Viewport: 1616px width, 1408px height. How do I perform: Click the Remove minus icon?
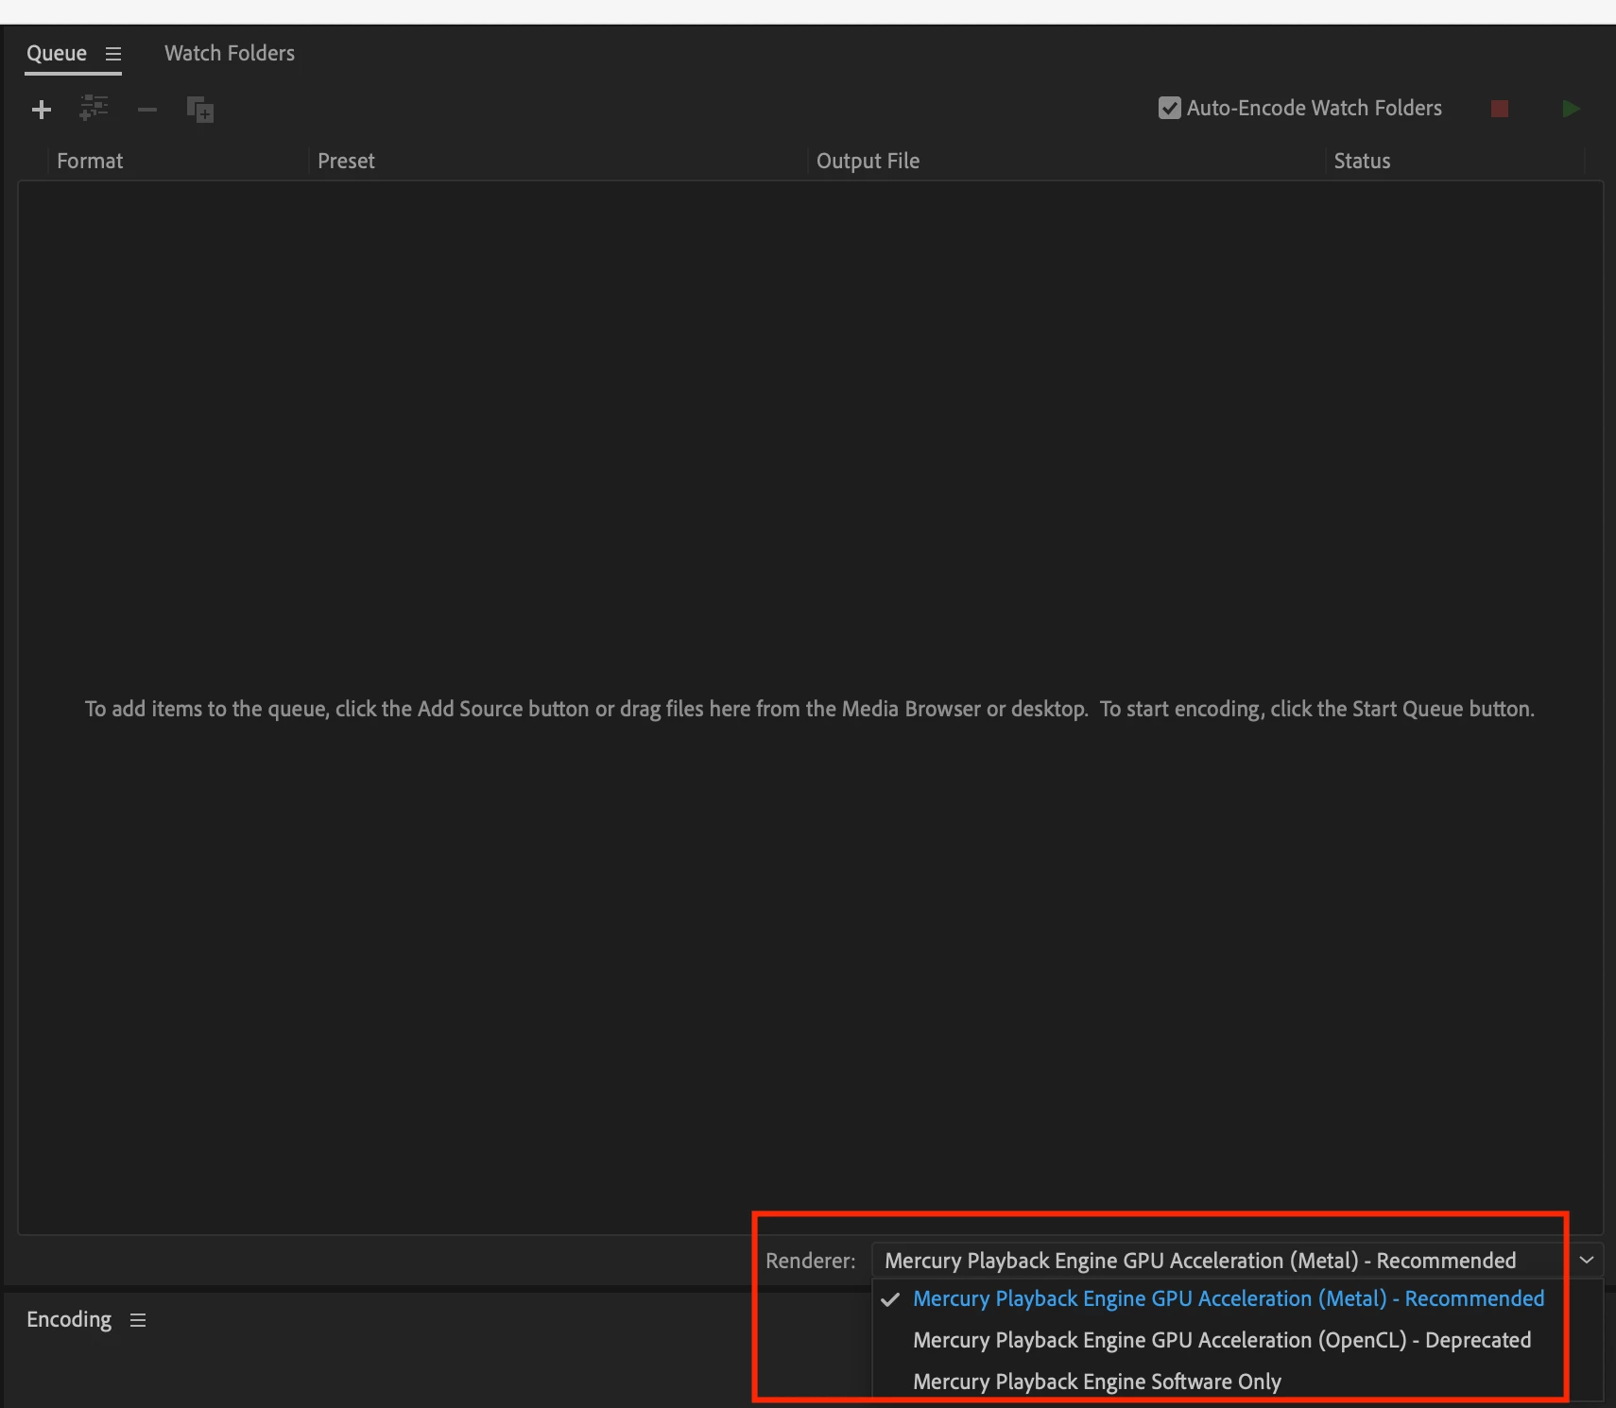pyautogui.click(x=147, y=110)
